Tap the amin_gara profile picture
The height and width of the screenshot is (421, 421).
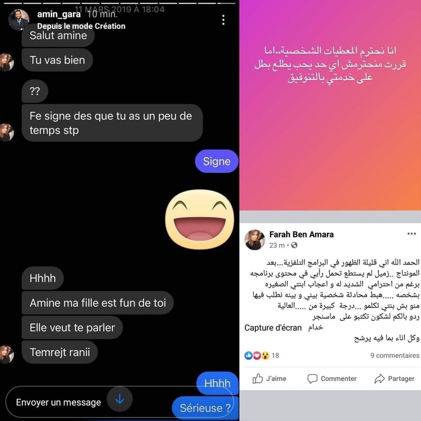(x=19, y=19)
